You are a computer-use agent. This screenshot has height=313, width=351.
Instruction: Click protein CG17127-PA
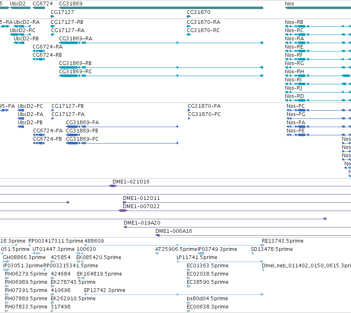click(x=68, y=114)
